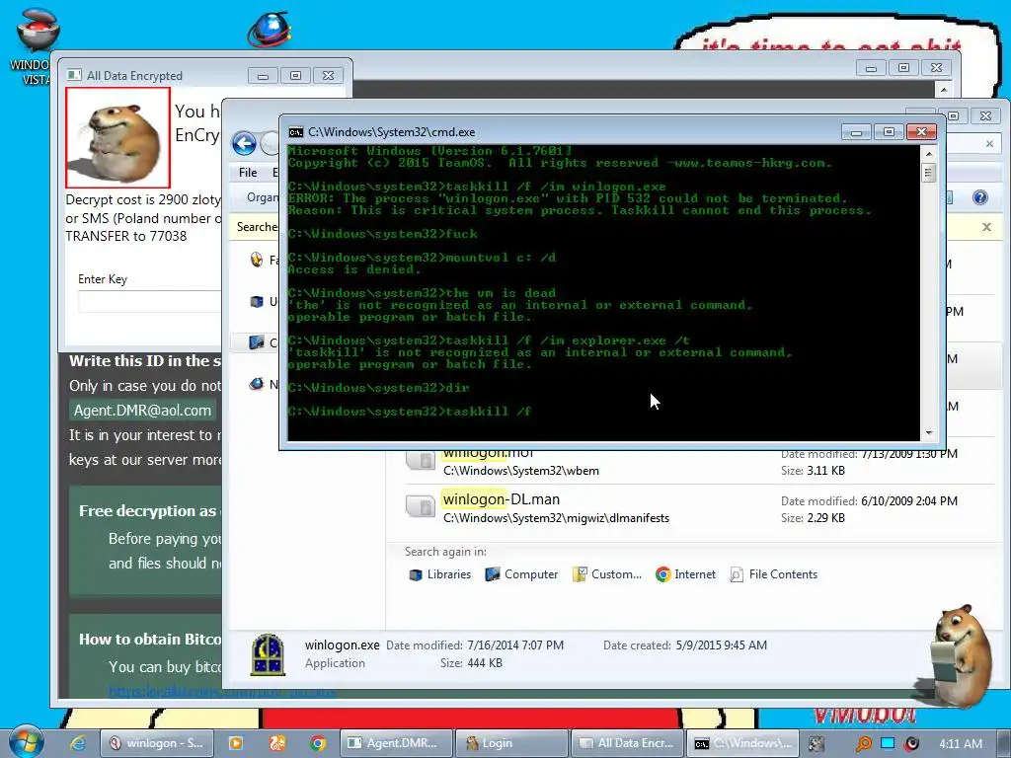Click the gray taskbar icon after cmd button
The height and width of the screenshot is (758, 1011).
(x=817, y=744)
